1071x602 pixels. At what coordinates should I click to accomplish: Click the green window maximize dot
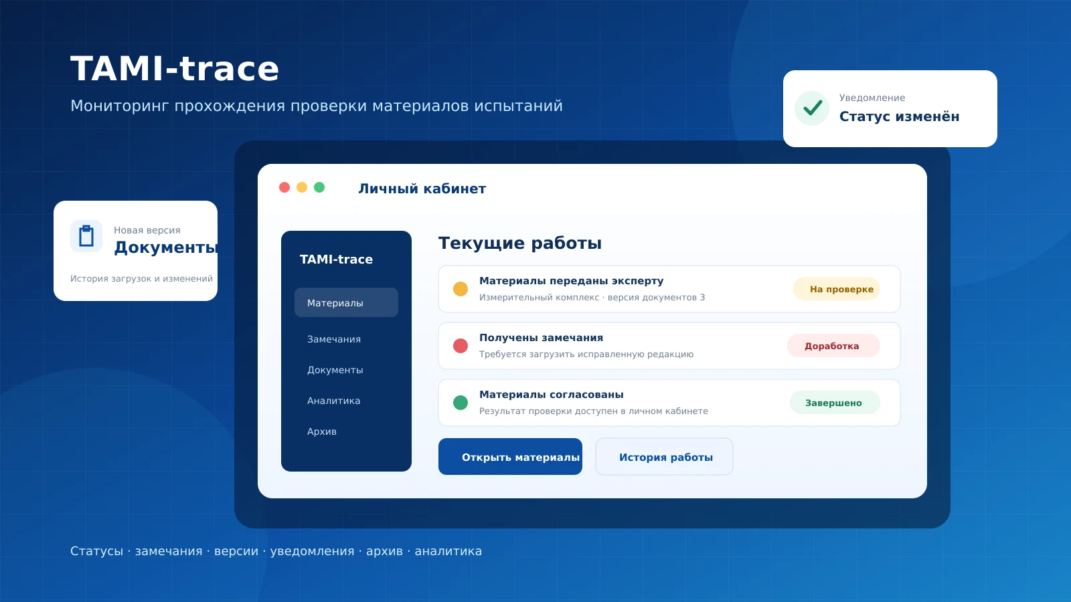319,187
